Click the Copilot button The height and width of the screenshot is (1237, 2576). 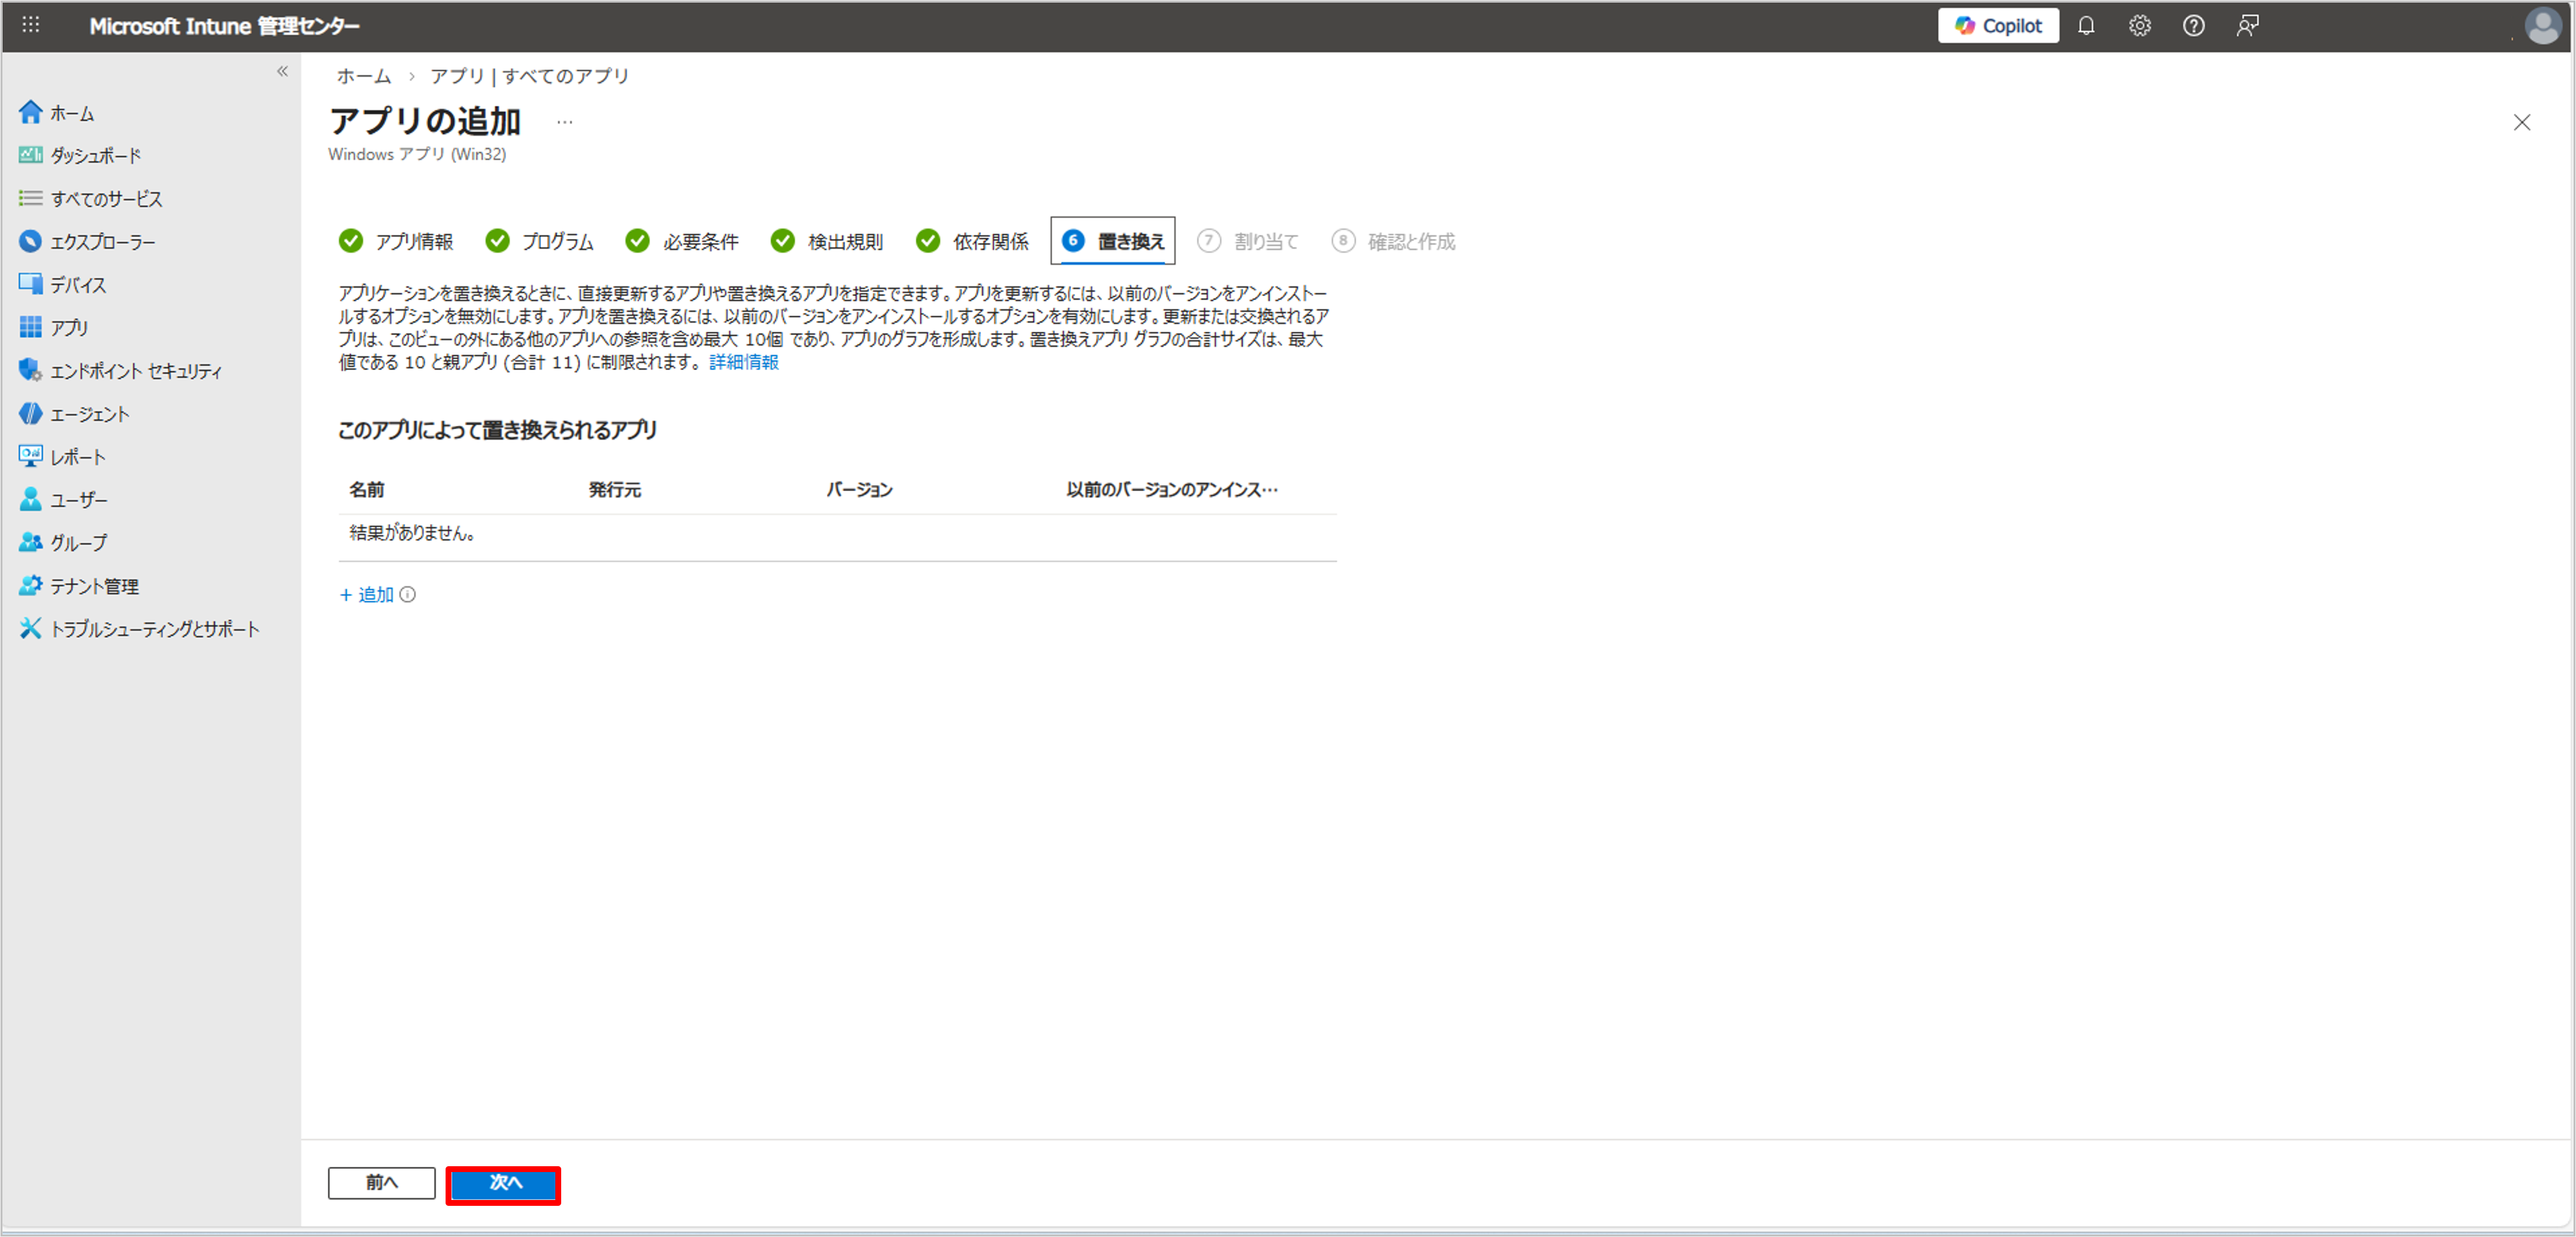1997,26
